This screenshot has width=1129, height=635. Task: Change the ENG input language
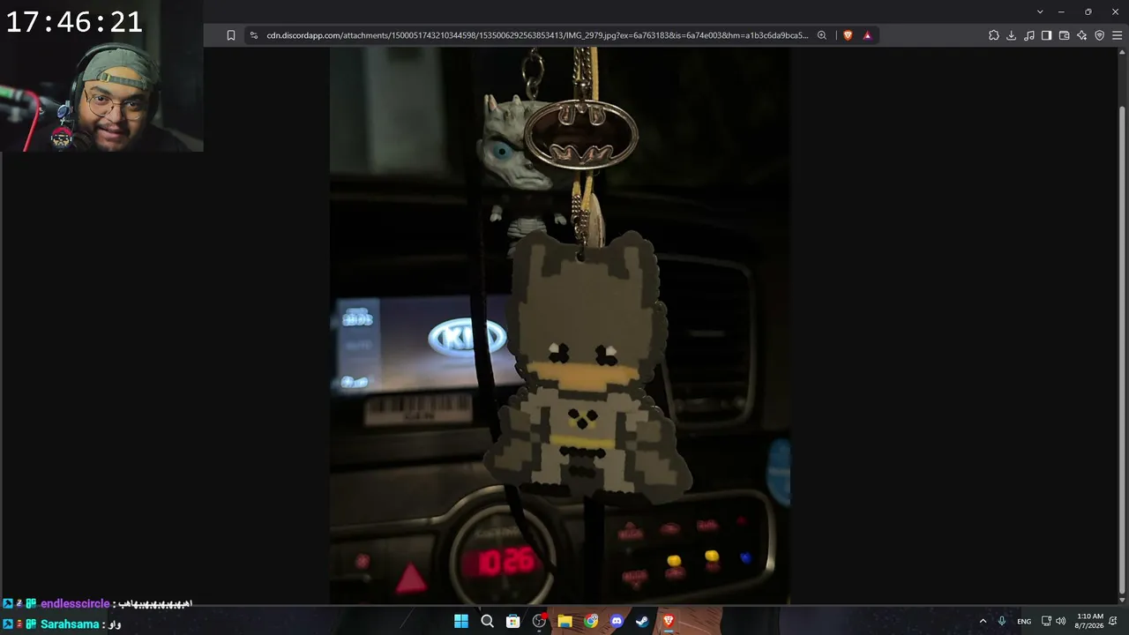(1024, 622)
